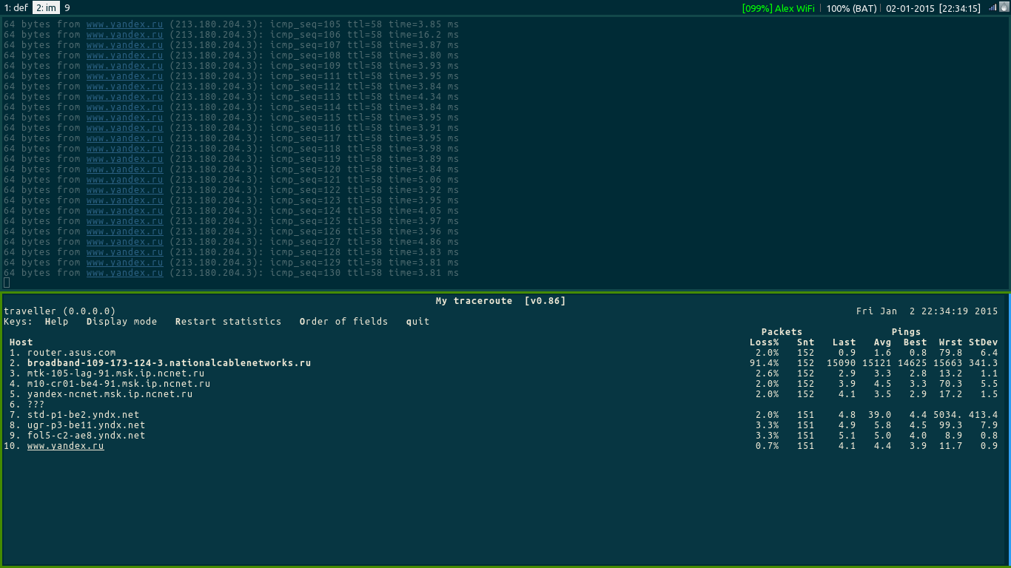Open the www.yandex.ru link in icmp_seq=130 line
Image resolution: width=1011 pixels, height=568 pixels.
pos(124,273)
